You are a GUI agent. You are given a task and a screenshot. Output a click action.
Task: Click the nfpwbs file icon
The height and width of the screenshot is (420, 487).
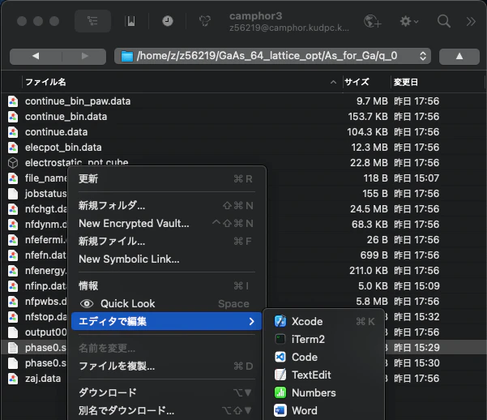(13, 302)
